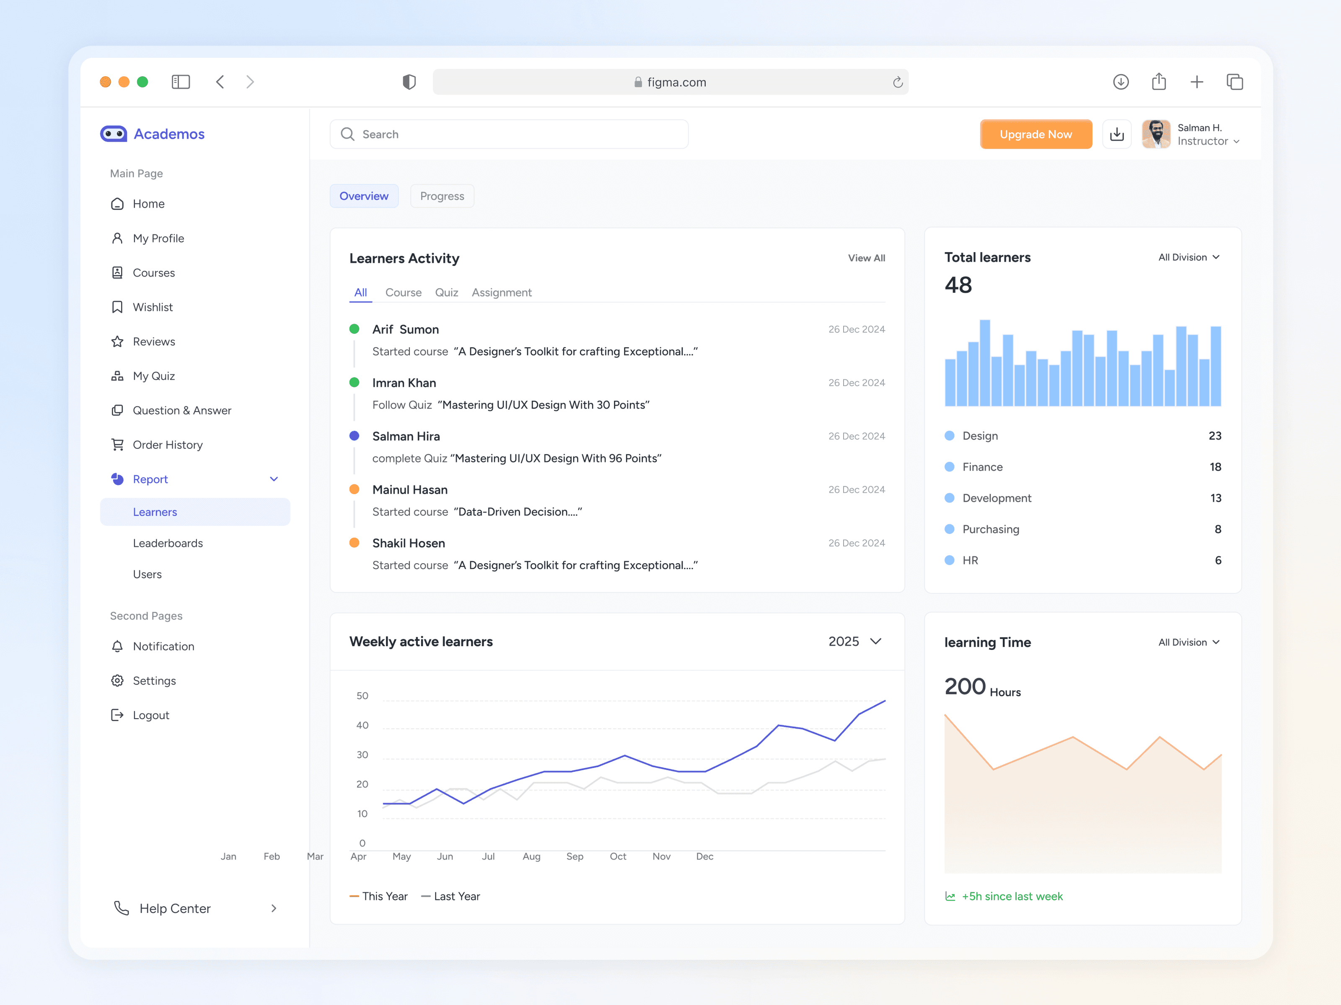Screen dimensions: 1341x1005
Task: Open the browser privacy shield icon
Action: tap(409, 82)
